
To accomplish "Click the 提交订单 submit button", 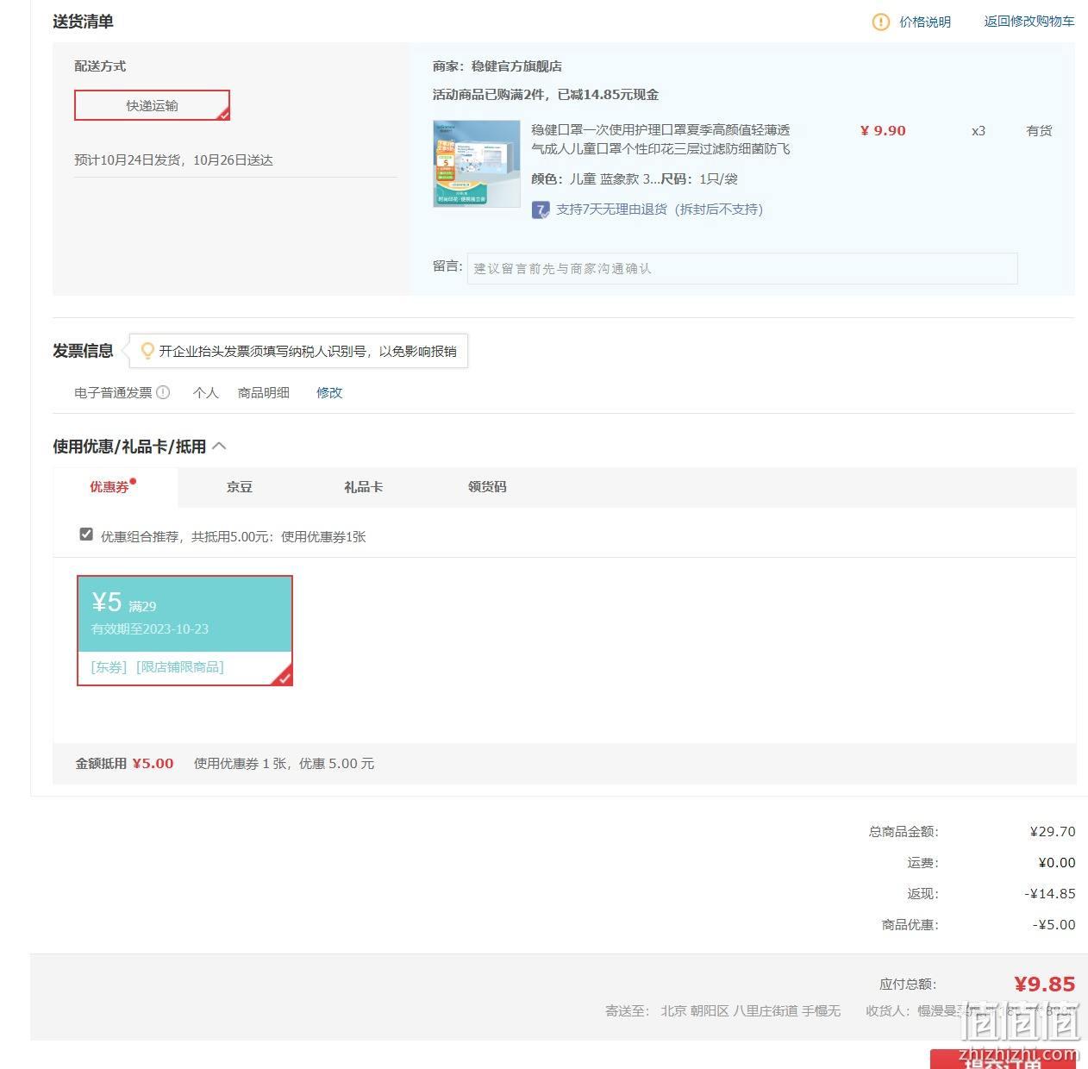I will [x=1003, y=1060].
